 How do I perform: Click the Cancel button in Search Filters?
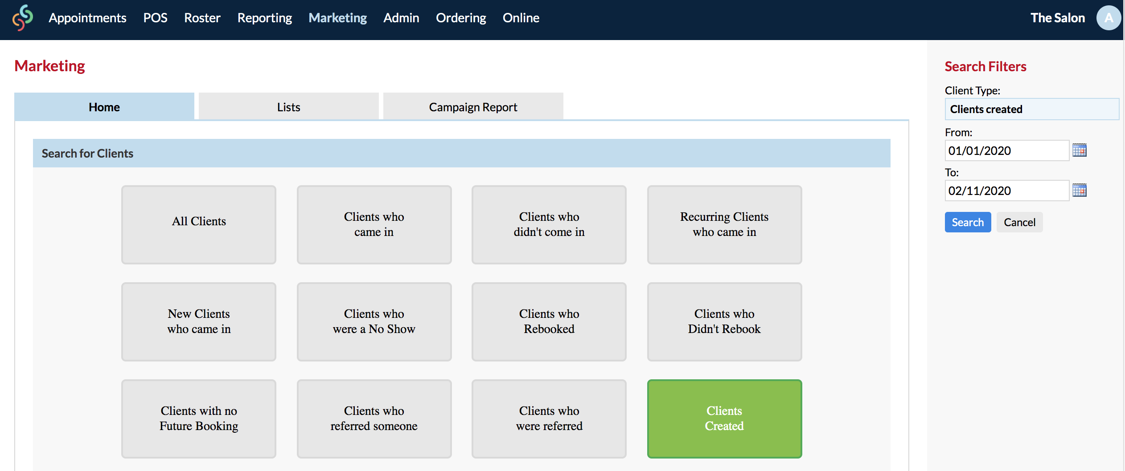(1019, 222)
